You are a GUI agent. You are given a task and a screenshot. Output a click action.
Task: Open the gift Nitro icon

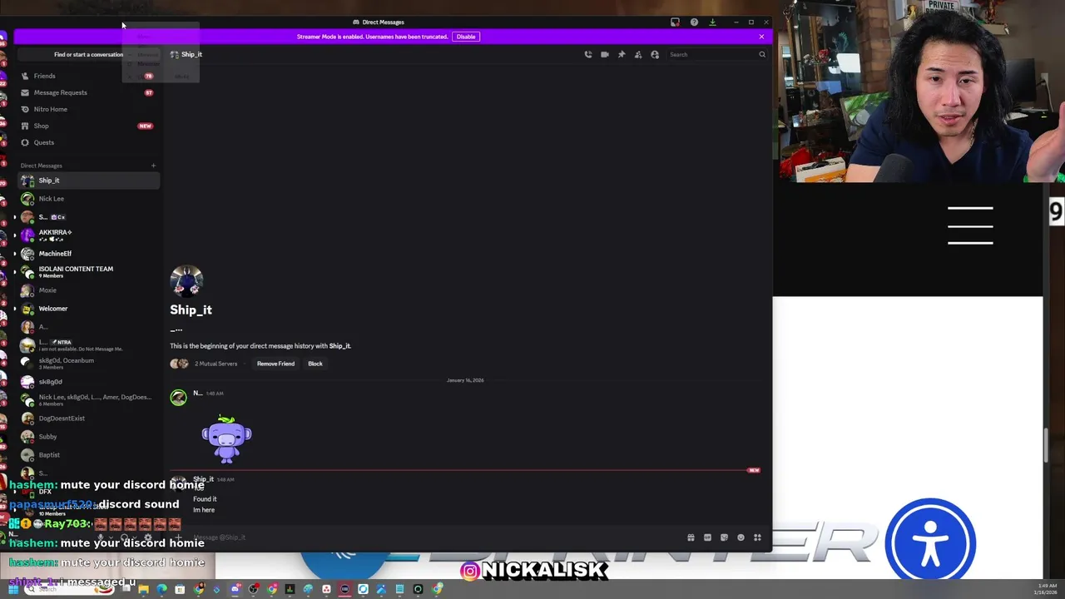691,537
